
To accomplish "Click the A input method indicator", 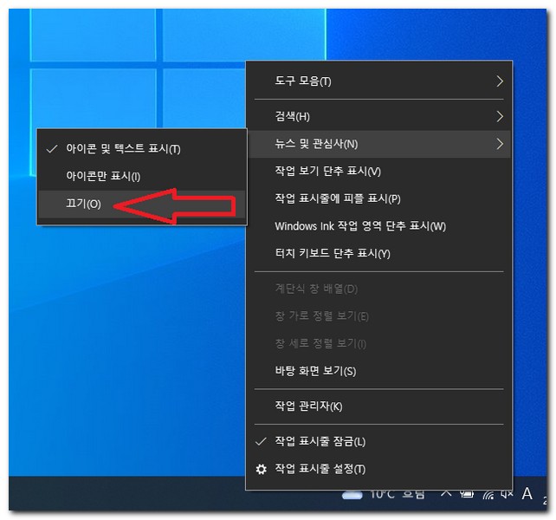I will (527, 494).
